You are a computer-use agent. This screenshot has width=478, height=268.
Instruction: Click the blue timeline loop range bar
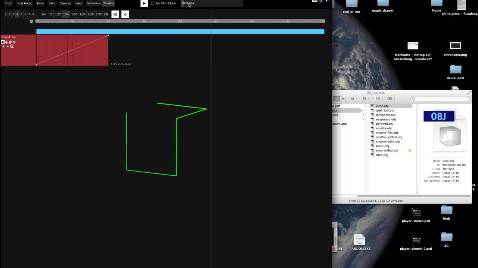tap(180, 32)
